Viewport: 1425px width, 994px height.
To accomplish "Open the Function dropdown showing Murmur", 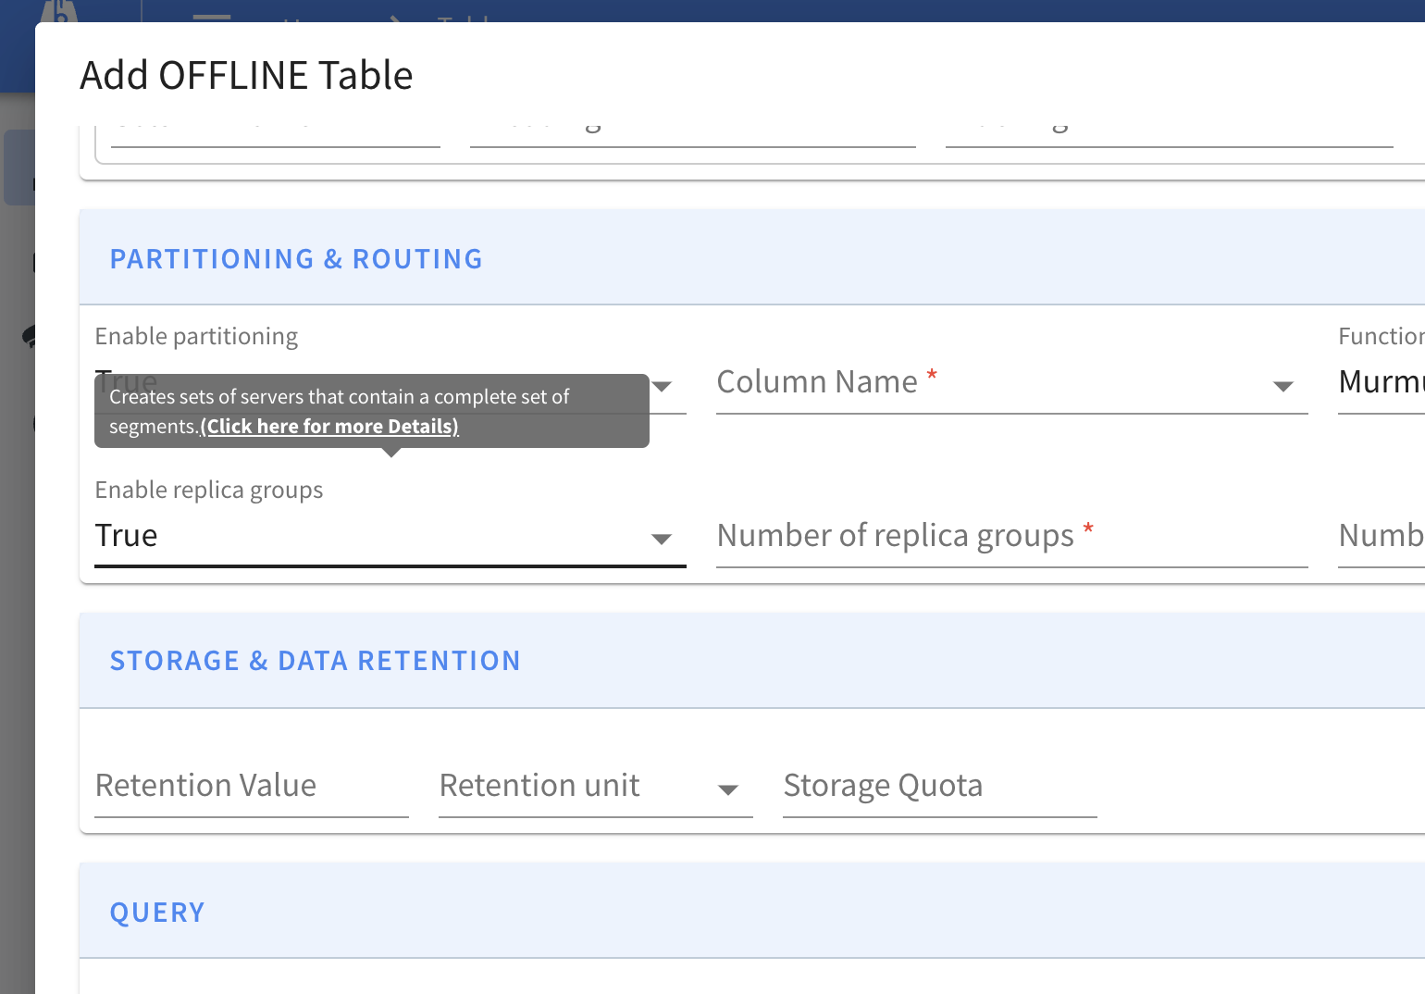I will [1381, 382].
